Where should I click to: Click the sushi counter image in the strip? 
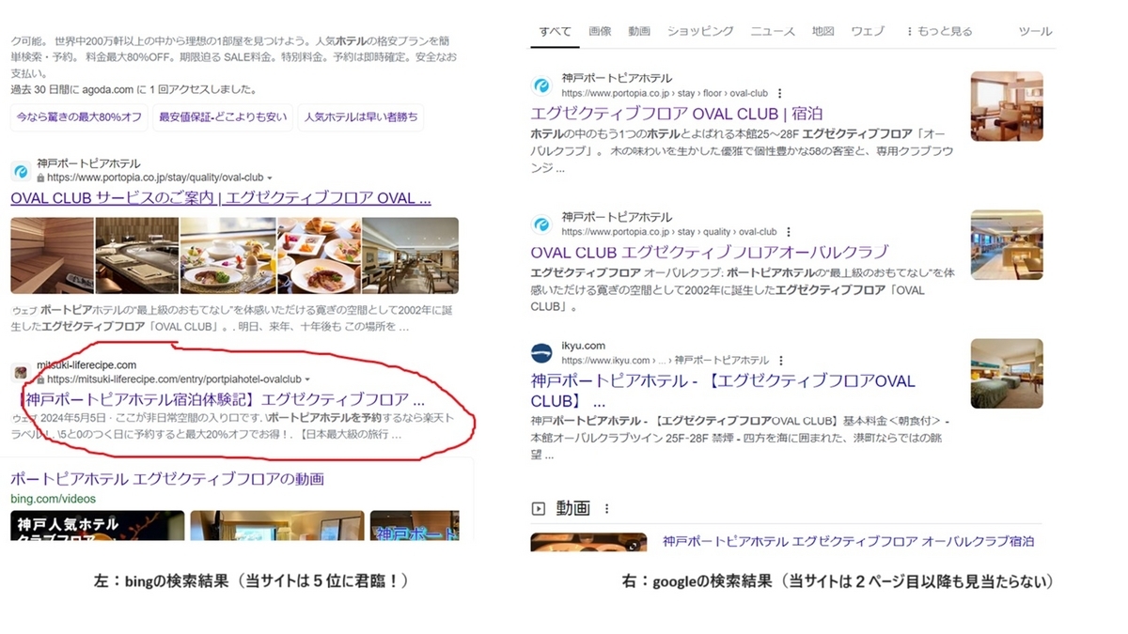(x=136, y=255)
